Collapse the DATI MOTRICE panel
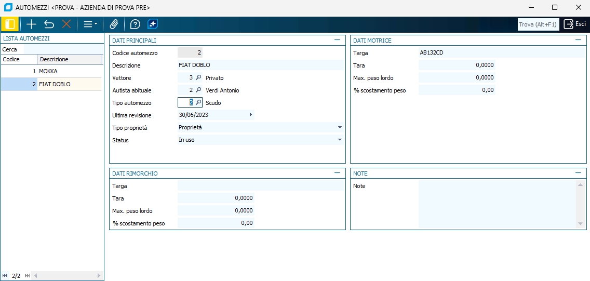Image resolution: width=590 pixels, height=281 pixels. click(x=578, y=40)
